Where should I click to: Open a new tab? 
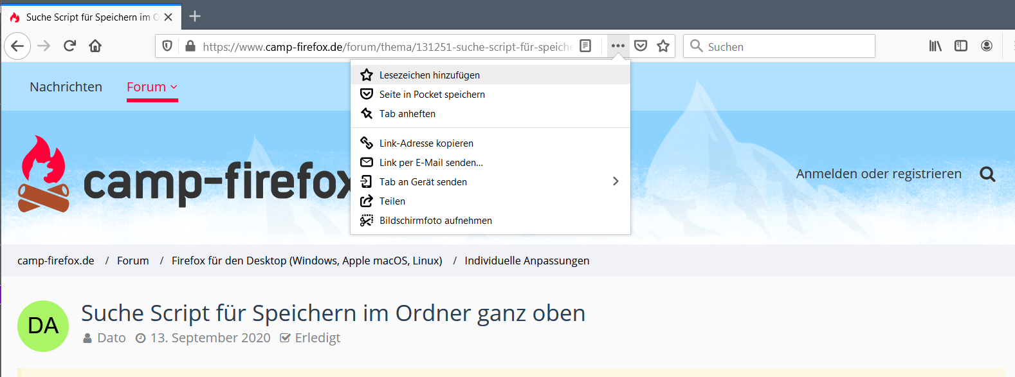coord(195,16)
